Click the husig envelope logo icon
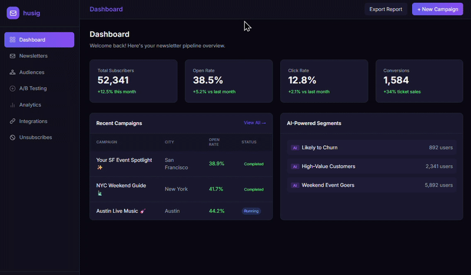 13,13
